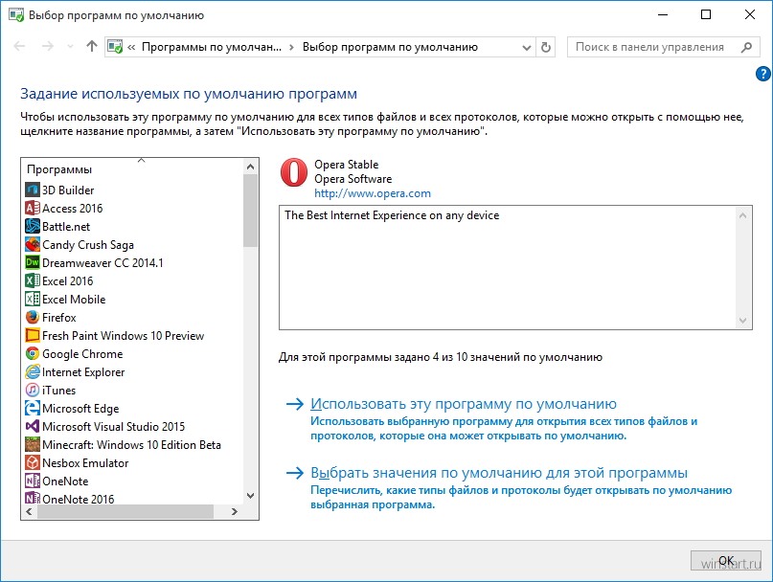
Task: Select the OneNote app icon
Action: 33,481
